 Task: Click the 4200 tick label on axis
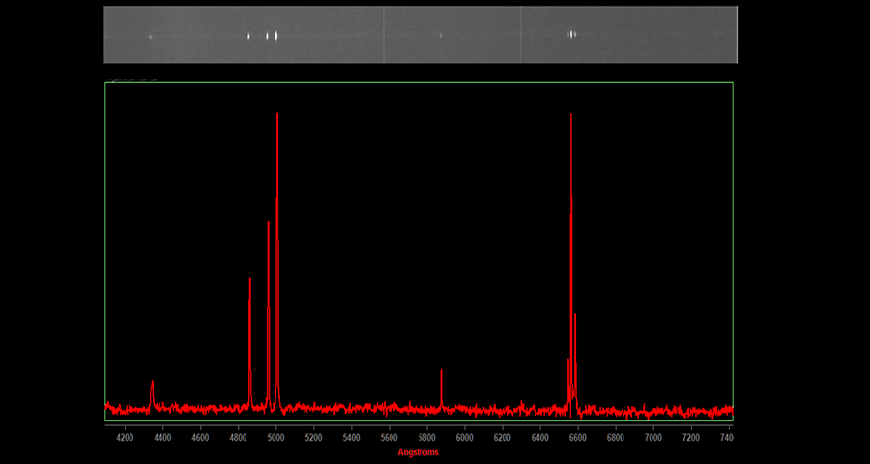pos(125,437)
